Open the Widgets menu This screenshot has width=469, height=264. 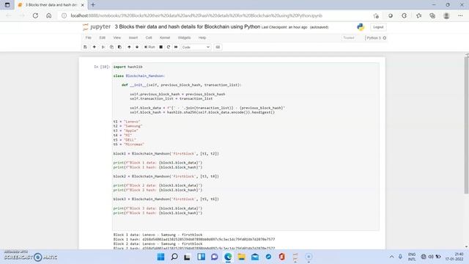point(184,37)
